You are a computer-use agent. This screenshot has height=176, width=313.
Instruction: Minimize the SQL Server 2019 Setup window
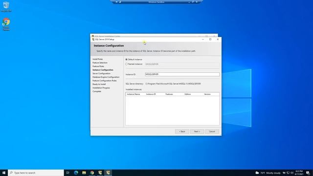point(203,40)
